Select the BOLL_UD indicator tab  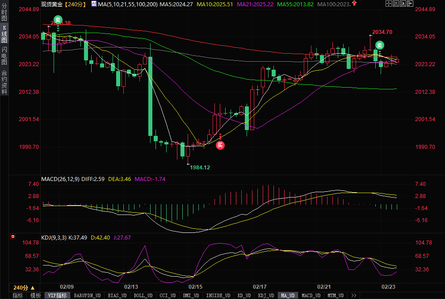click(143, 295)
